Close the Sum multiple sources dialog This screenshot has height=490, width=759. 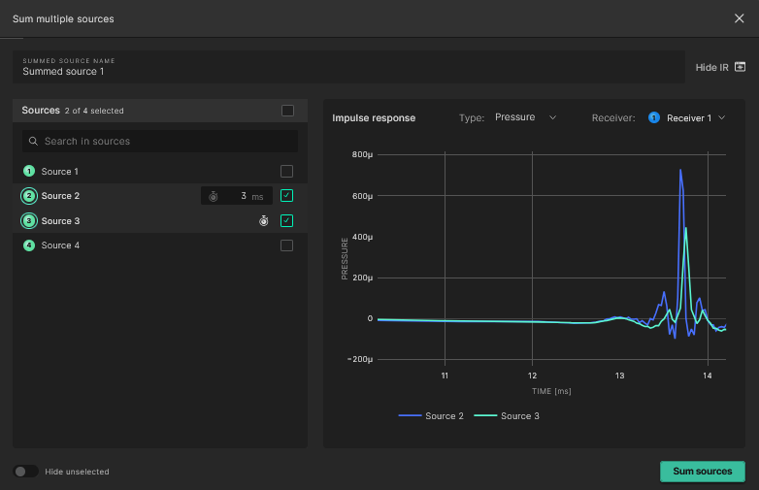[740, 18]
